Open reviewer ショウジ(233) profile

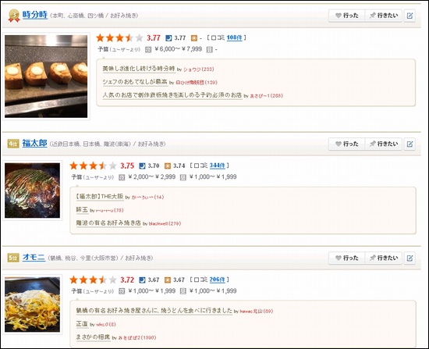pyautogui.click(x=198, y=69)
